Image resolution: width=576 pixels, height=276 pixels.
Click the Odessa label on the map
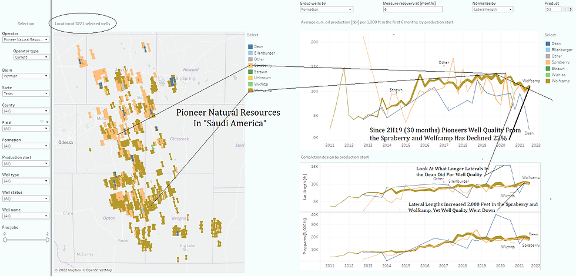67,142
